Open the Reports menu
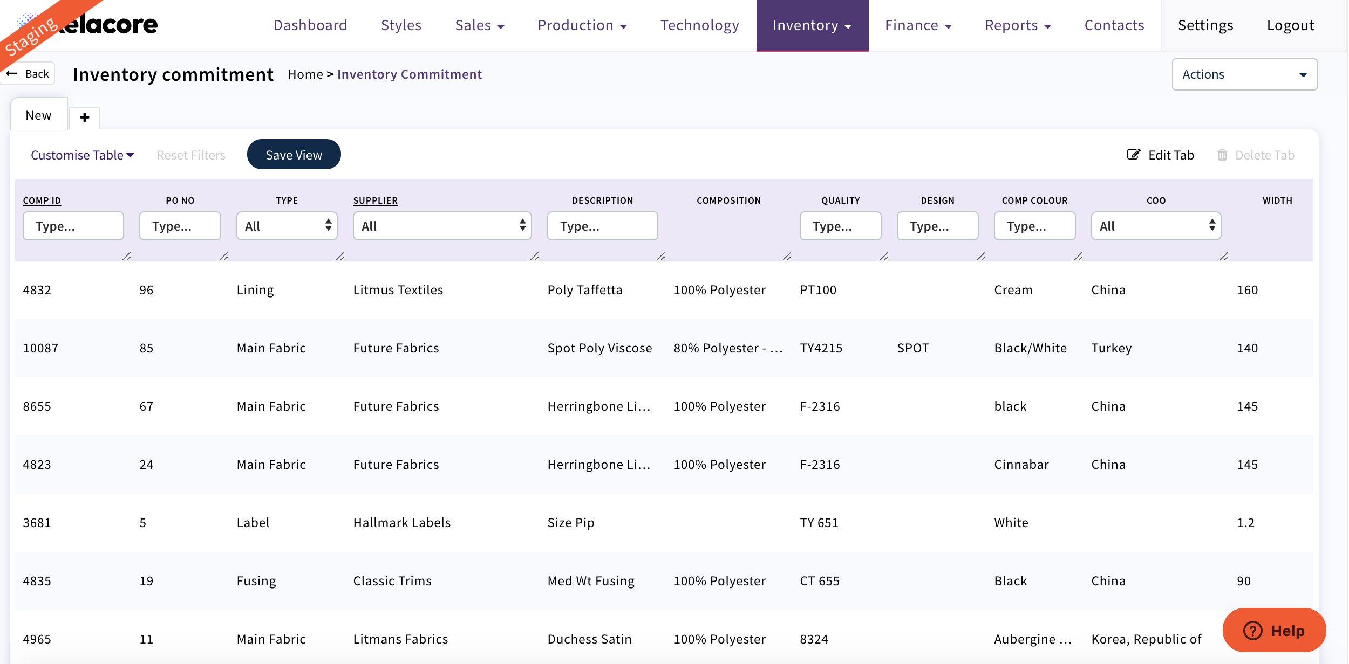Screen dimensions: 1349x664 coord(1018,25)
